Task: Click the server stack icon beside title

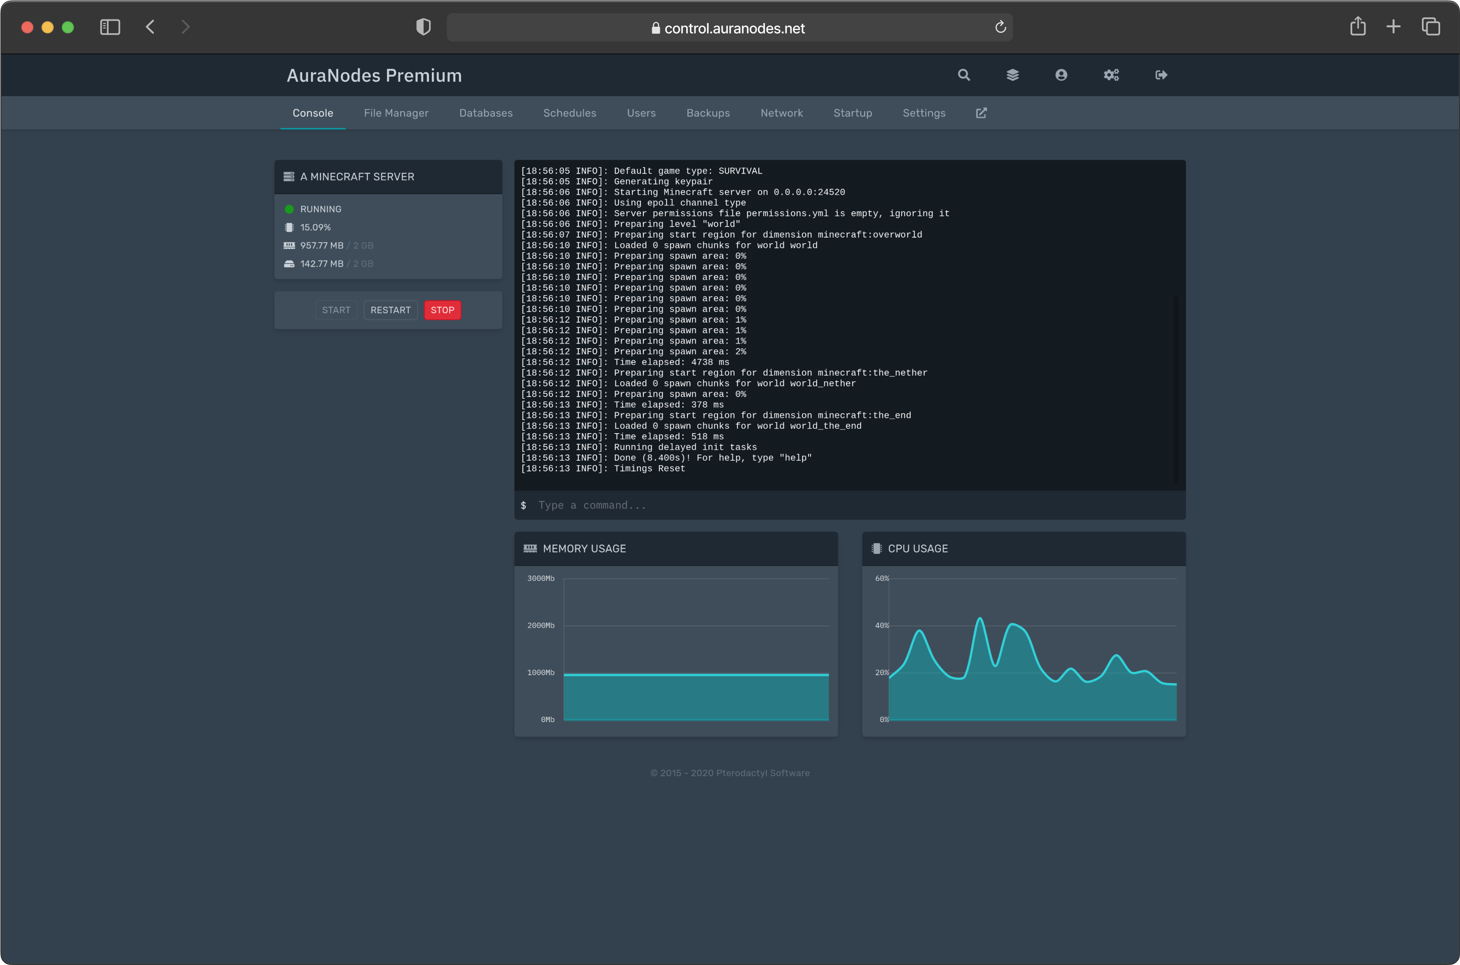Action: [x=289, y=176]
